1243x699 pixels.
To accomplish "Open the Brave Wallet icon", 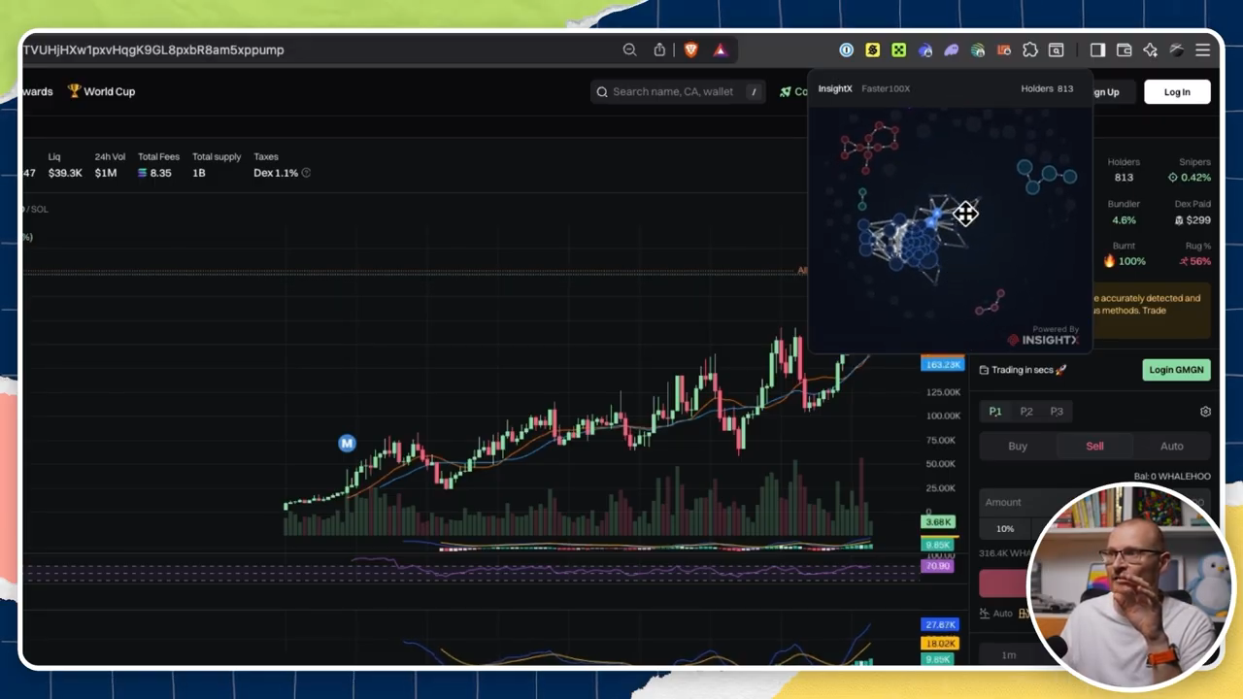I will pyautogui.click(x=1124, y=50).
